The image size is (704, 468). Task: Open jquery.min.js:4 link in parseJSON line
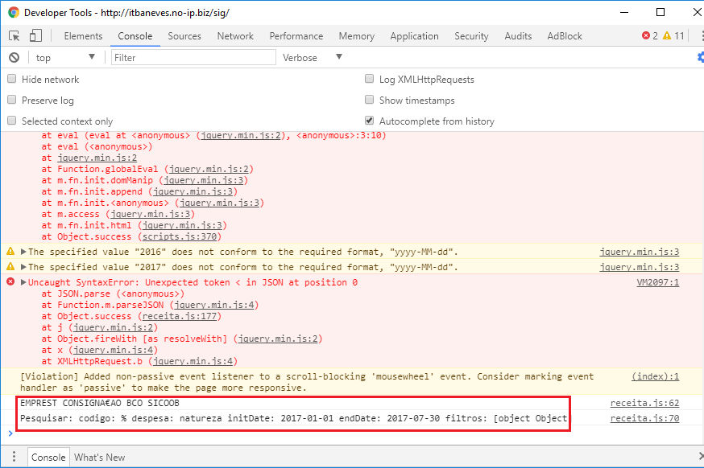coord(214,306)
